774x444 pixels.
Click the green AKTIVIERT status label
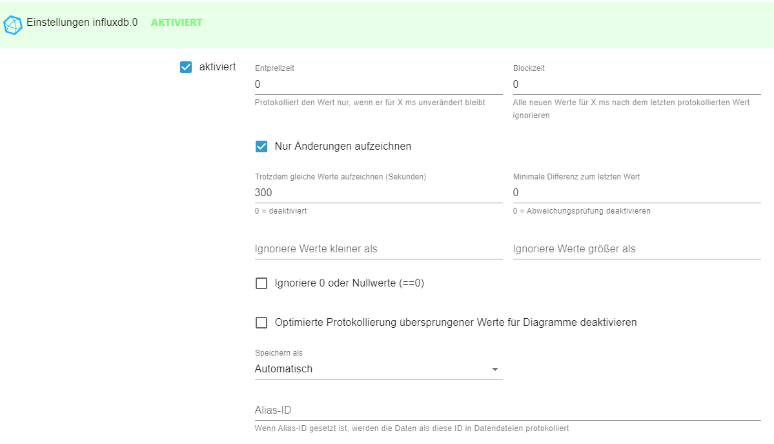[176, 23]
